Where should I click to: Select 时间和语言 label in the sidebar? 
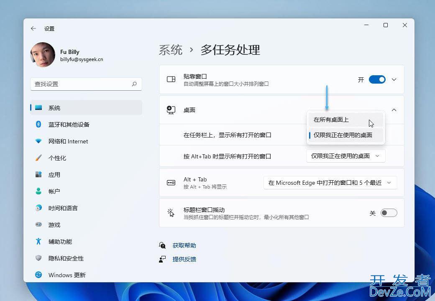click(63, 208)
